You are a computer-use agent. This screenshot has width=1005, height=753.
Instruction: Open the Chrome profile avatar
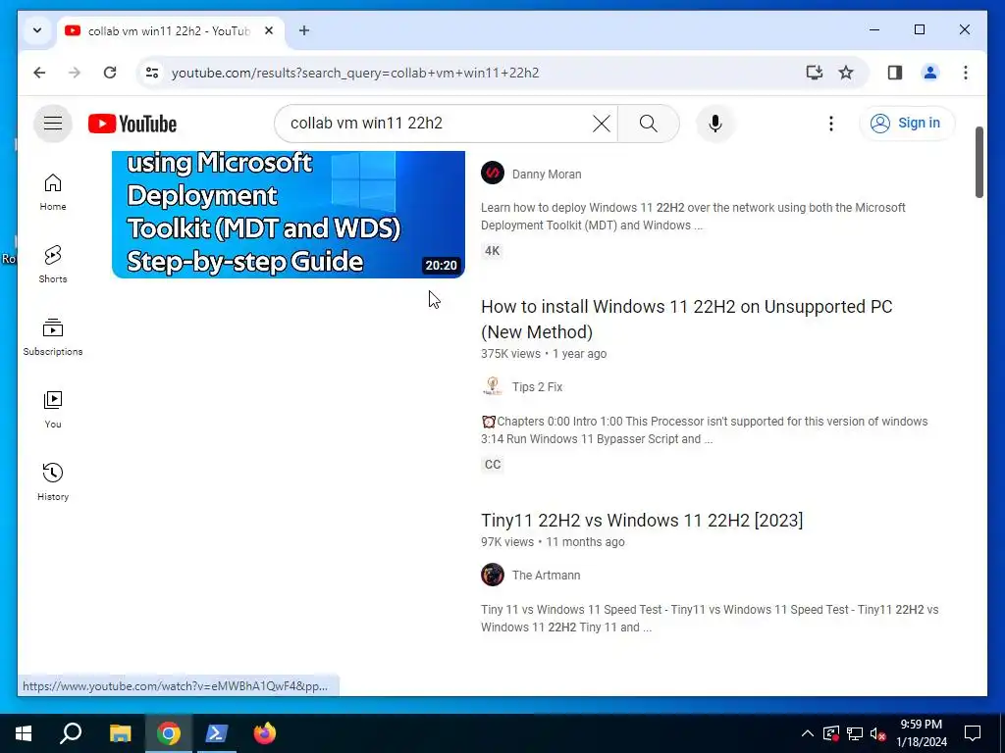click(930, 73)
